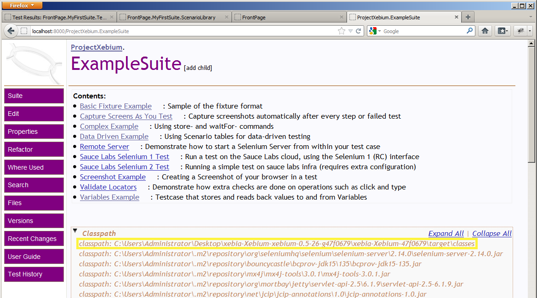537x298 pixels.
Task: Open the Data Driven Example link
Action: point(114,136)
